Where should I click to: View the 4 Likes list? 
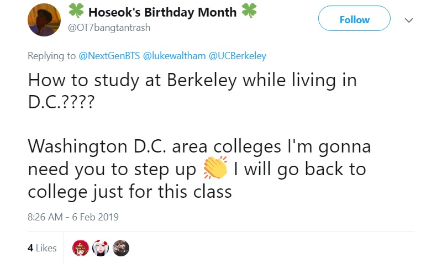coord(42,248)
